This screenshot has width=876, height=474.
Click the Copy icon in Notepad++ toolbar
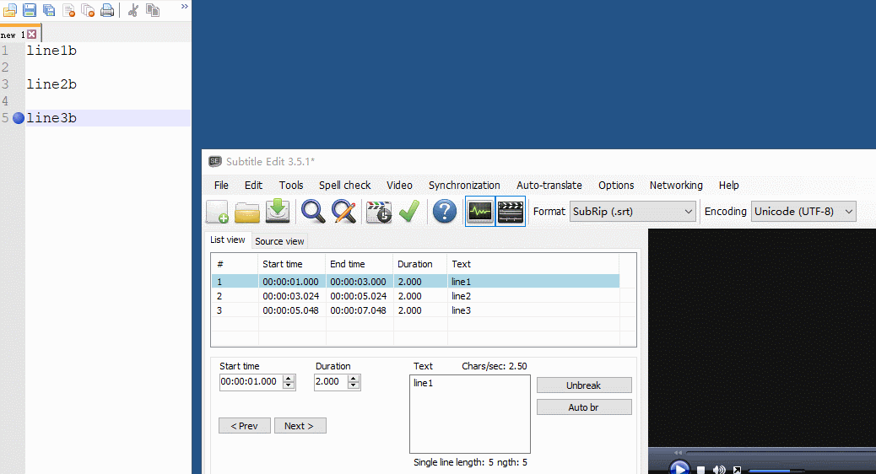(153, 9)
